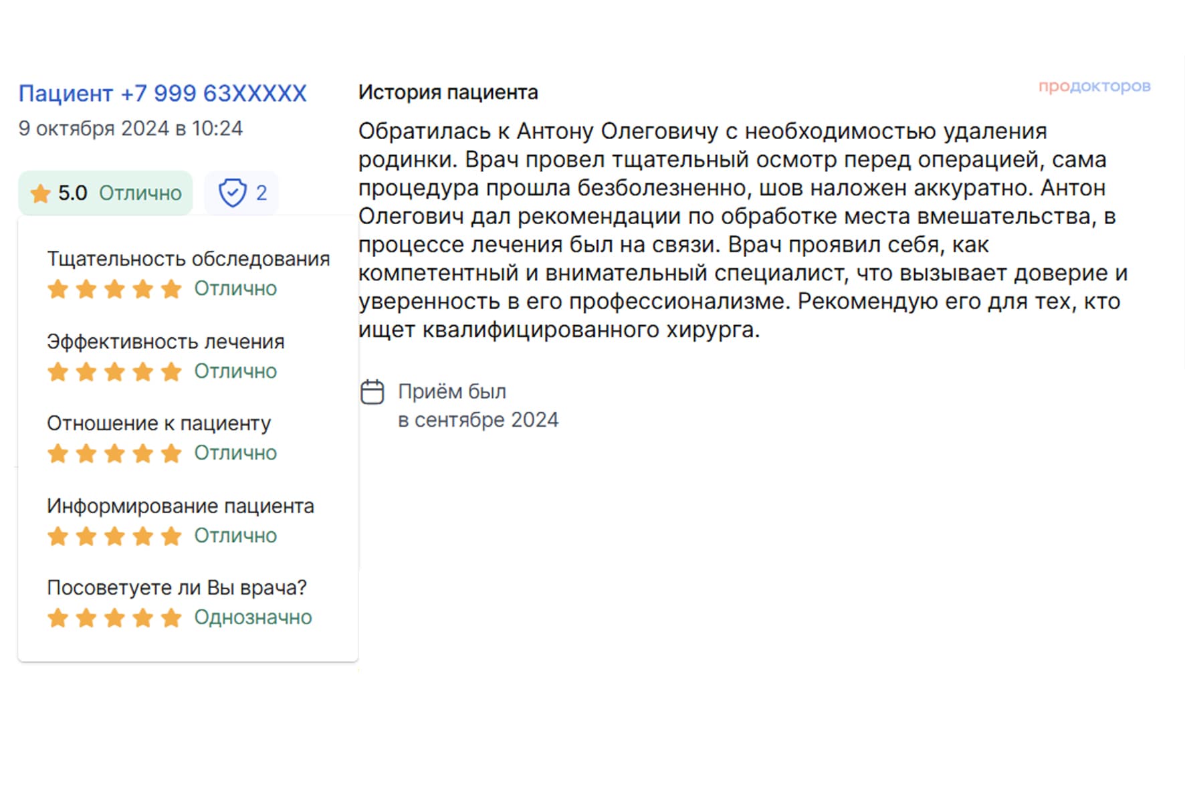Click Отлично next to Отношение к пациенту stars

coord(235,454)
